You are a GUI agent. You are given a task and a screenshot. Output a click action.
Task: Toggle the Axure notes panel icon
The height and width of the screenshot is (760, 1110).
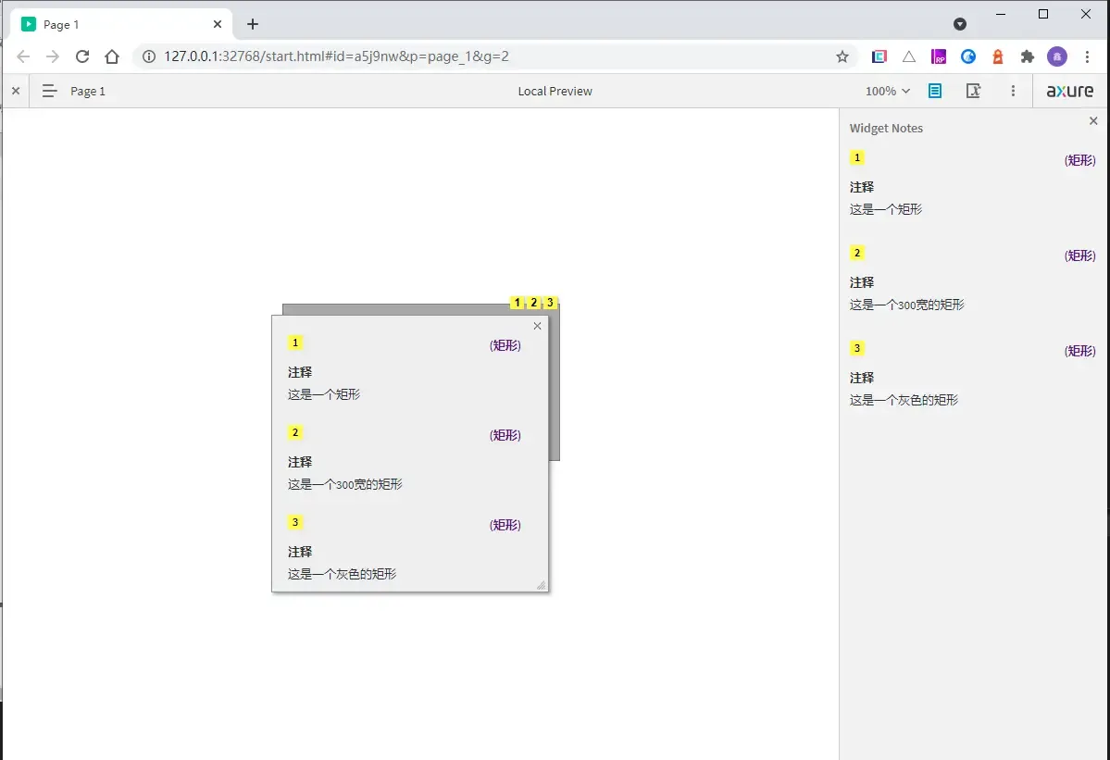[x=935, y=91]
